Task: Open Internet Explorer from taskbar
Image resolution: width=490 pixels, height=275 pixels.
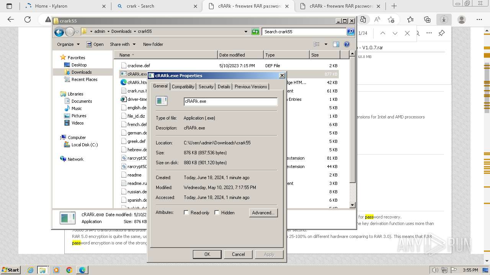Action: pyautogui.click(x=31, y=270)
